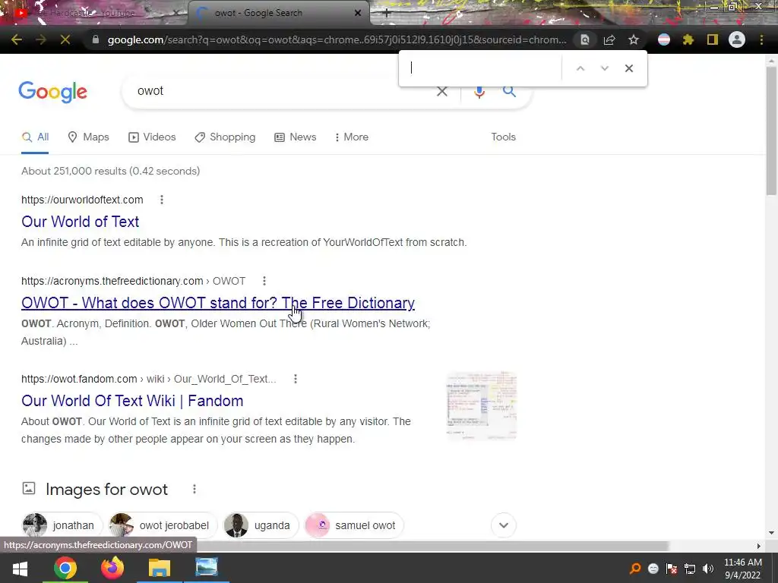Open options for Images for owot section
Screen dimensions: 778x583
(x=194, y=490)
